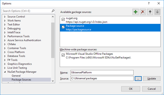
Task: Collapse the NuGet Package Manager node
Action: tap(5, 72)
